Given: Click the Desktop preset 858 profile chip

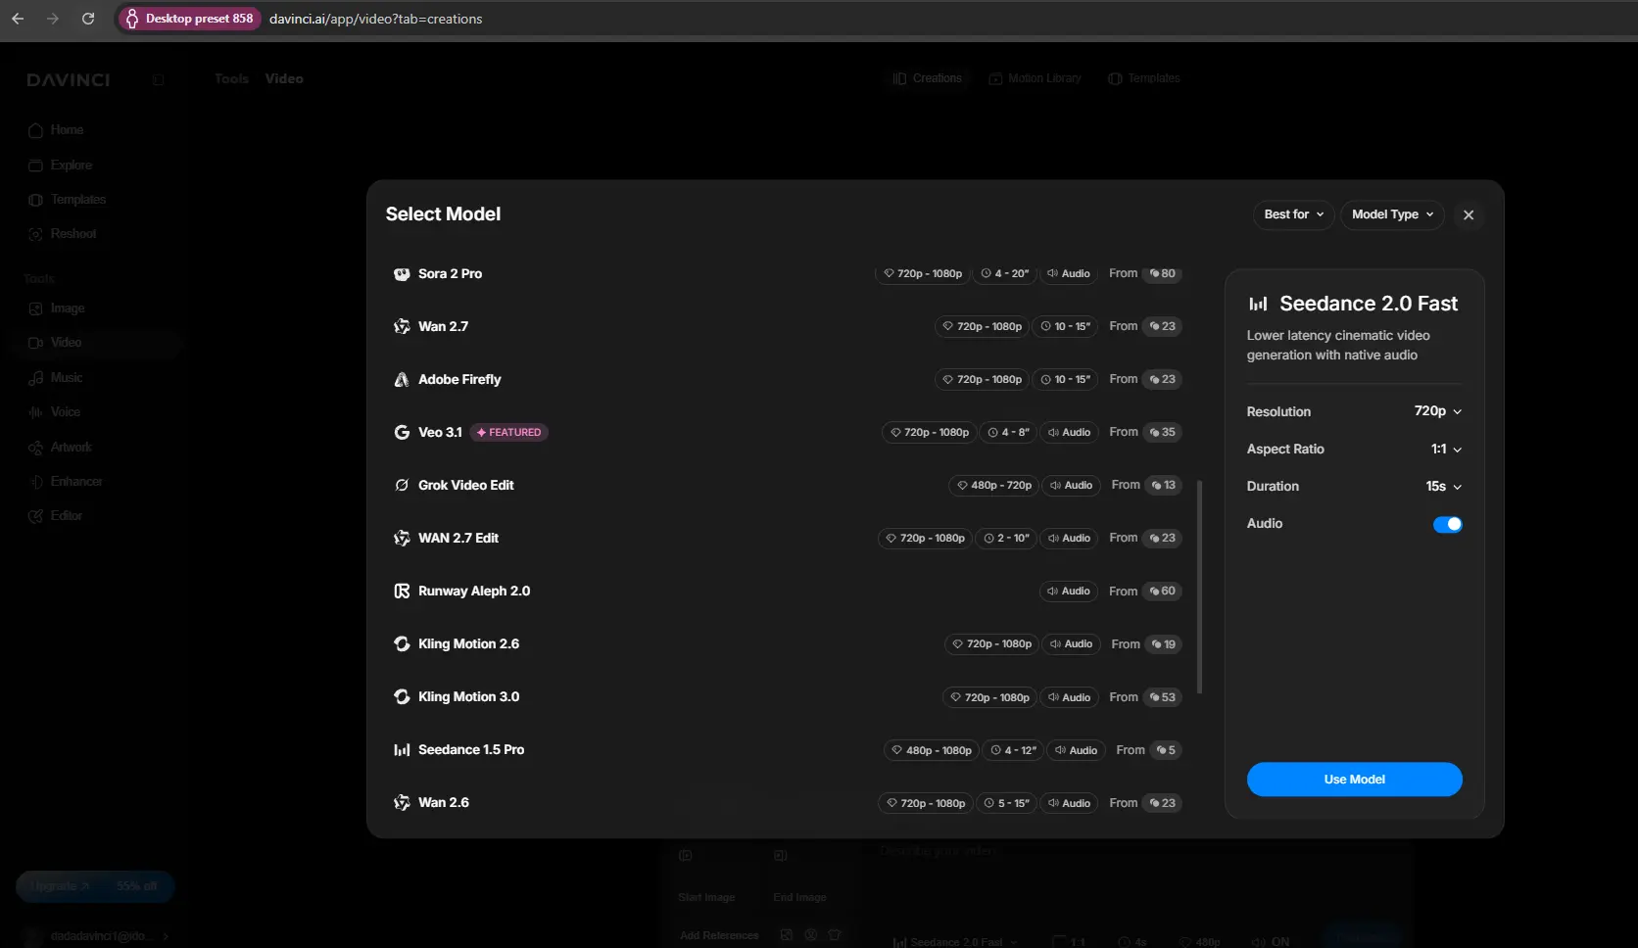Looking at the screenshot, I should click(190, 19).
